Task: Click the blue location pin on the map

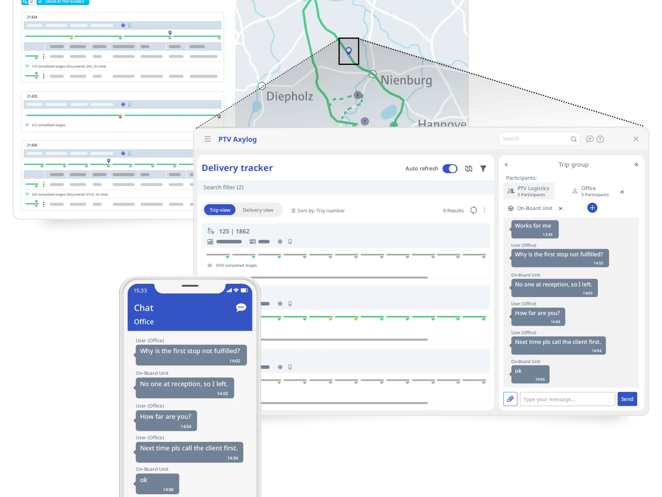Action: pyautogui.click(x=348, y=51)
